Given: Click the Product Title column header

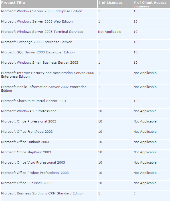Looking at the screenshot, I should click(13, 3).
